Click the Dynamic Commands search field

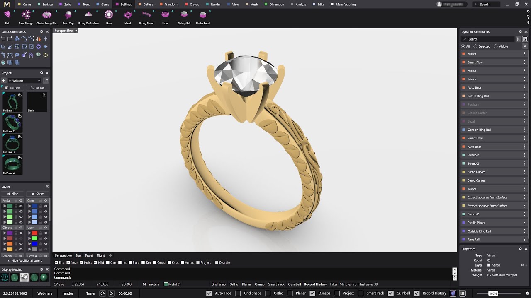tap(488, 39)
